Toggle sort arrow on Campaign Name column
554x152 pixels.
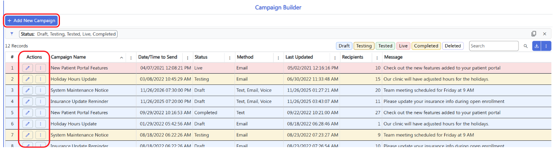[122, 58]
